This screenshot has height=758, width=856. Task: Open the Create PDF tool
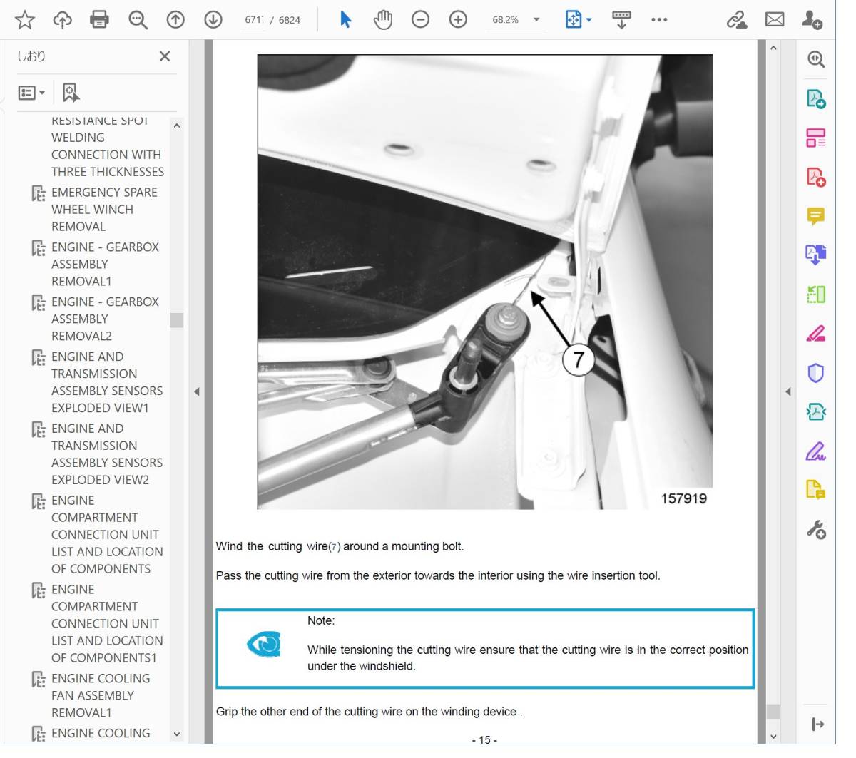click(x=816, y=177)
